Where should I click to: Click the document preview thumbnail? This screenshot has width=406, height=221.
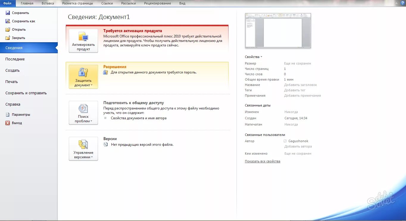(x=278, y=30)
